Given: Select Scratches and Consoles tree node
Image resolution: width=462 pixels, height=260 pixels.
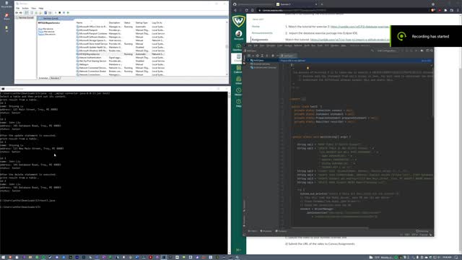Looking at the screenshot, I should click(x=263, y=67).
